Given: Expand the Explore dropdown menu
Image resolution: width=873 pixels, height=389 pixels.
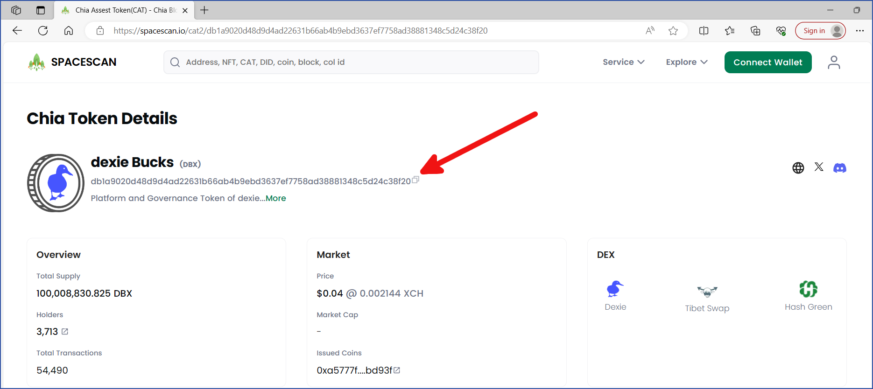Looking at the screenshot, I should pyautogui.click(x=687, y=62).
